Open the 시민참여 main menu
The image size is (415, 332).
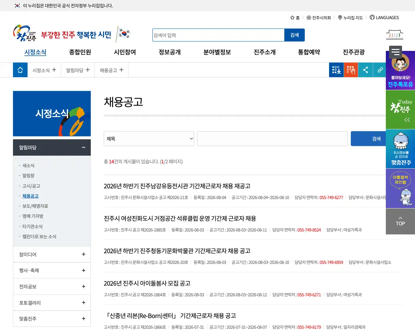[125, 52]
